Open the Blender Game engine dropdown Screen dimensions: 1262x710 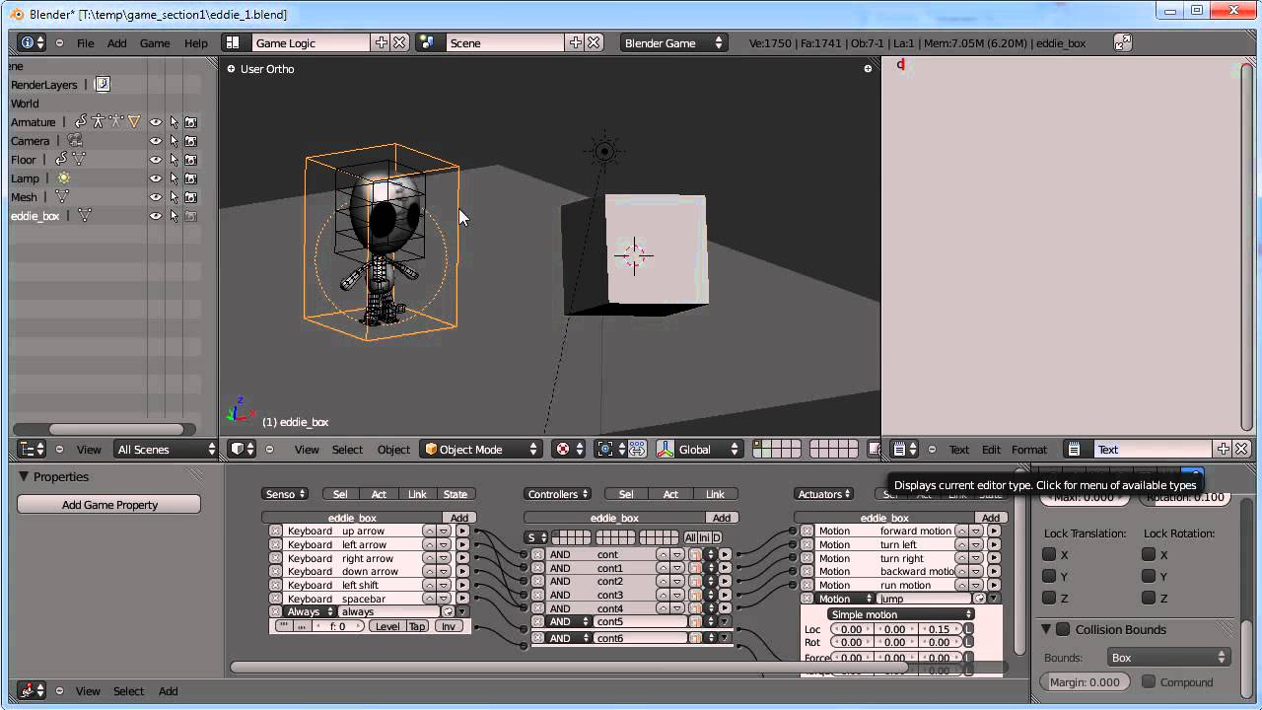(673, 42)
